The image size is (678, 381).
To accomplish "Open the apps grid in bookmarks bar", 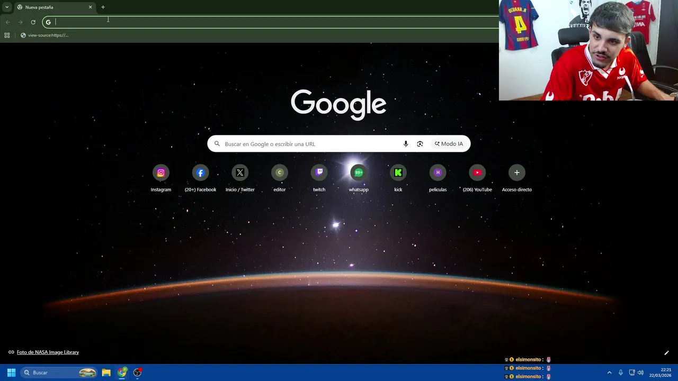I will click(x=7, y=35).
